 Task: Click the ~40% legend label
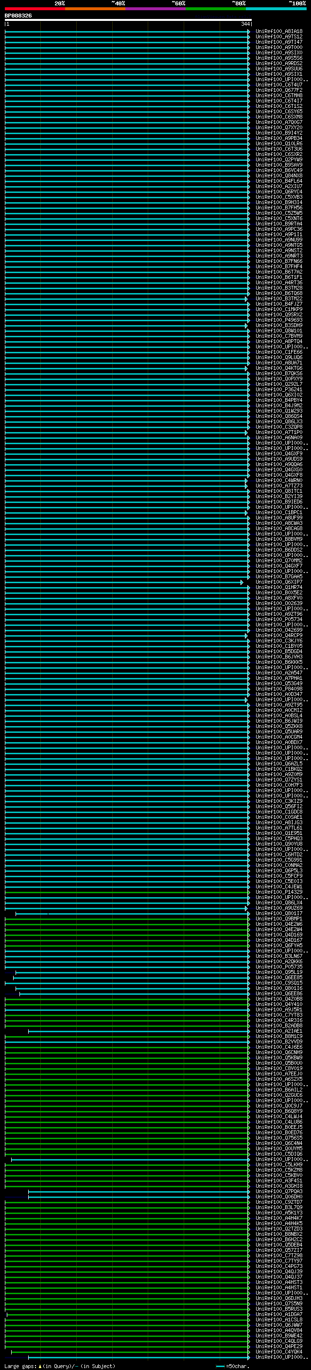coord(118,3)
